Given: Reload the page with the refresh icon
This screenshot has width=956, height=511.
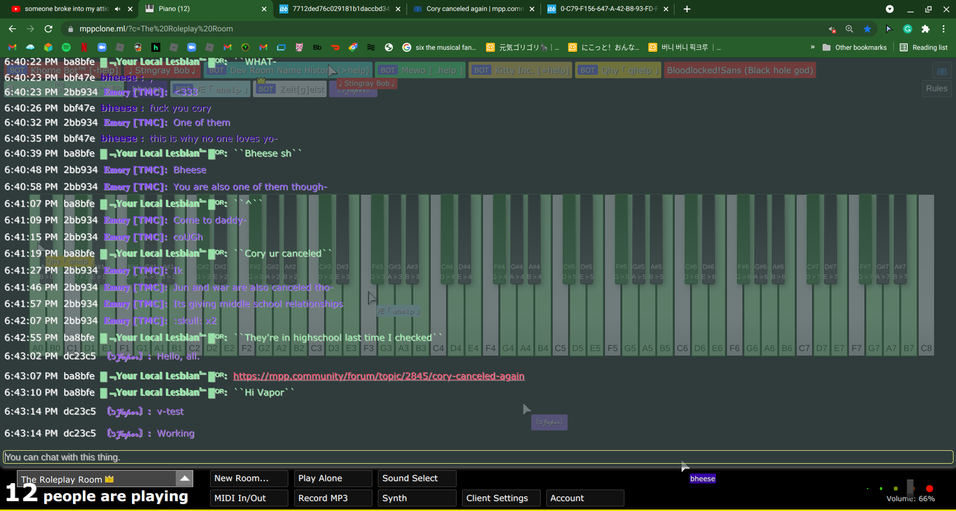Looking at the screenshot, I should (48, 29).
